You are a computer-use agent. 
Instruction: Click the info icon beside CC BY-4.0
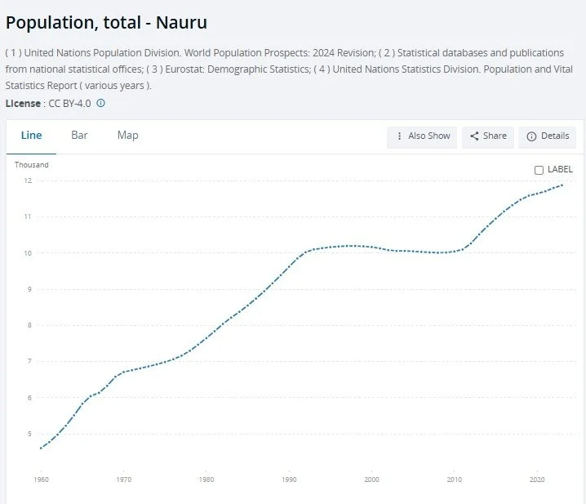click(x=101, y=104)
